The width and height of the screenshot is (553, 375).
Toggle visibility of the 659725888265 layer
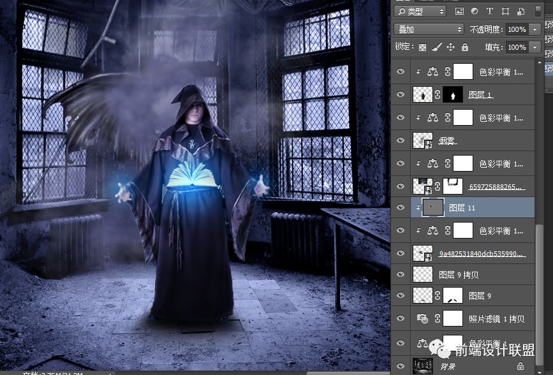(x=401, y=186)
